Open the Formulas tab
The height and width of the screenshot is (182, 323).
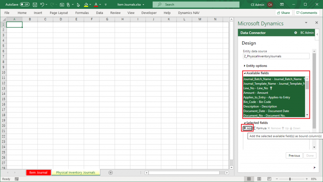point(82,13)
